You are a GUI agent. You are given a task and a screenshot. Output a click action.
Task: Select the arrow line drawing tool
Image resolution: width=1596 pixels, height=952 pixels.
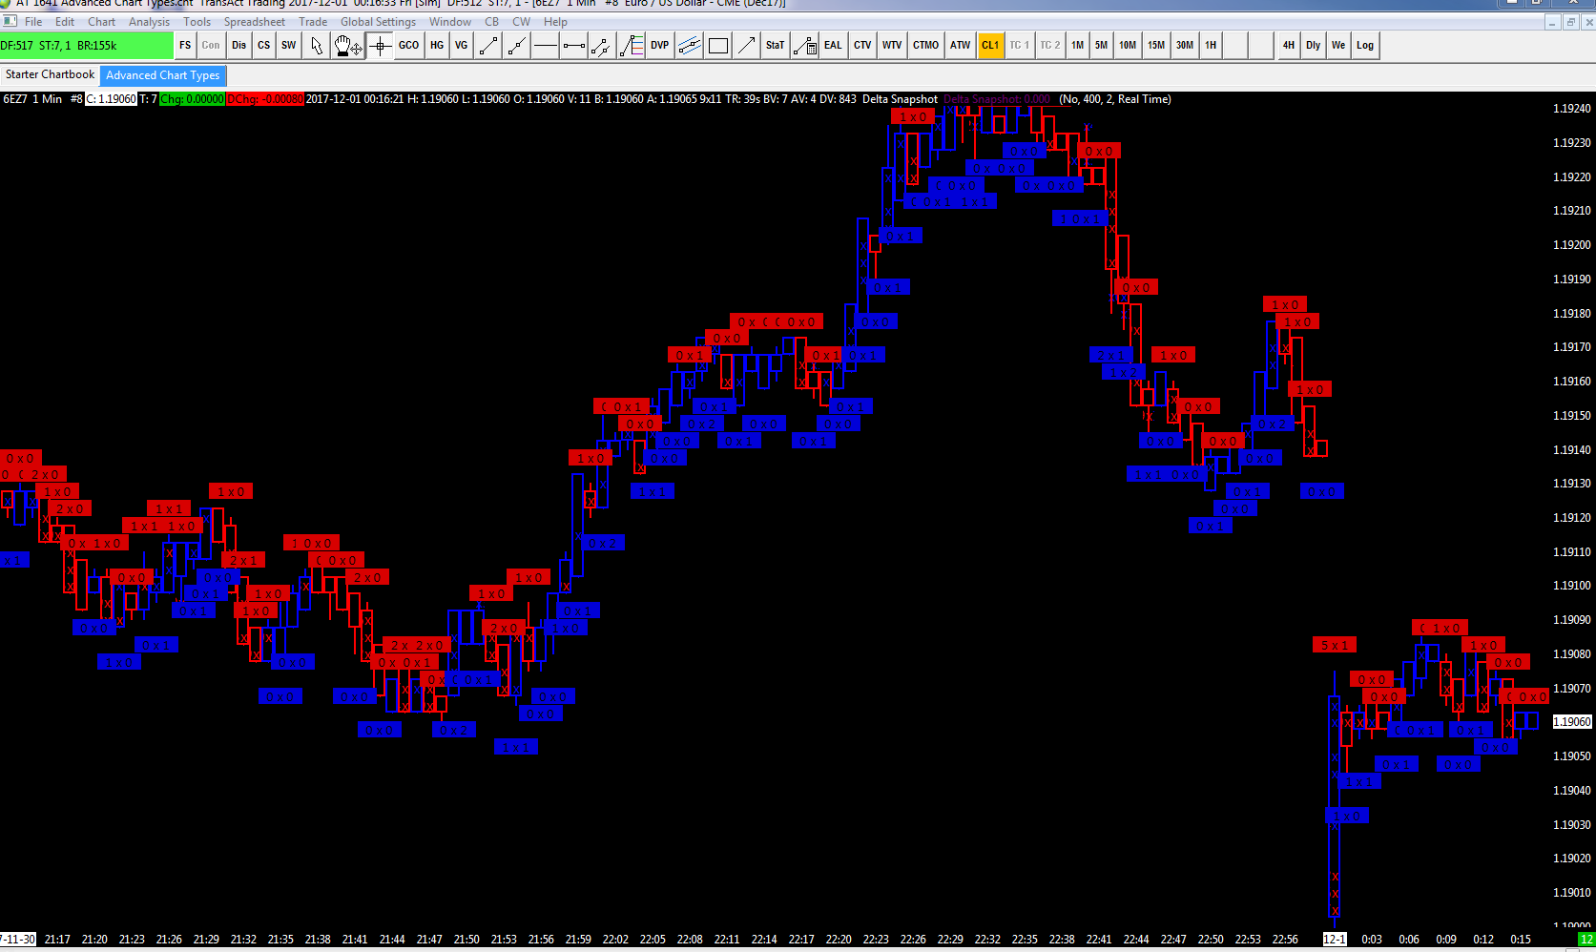[747, 45]
